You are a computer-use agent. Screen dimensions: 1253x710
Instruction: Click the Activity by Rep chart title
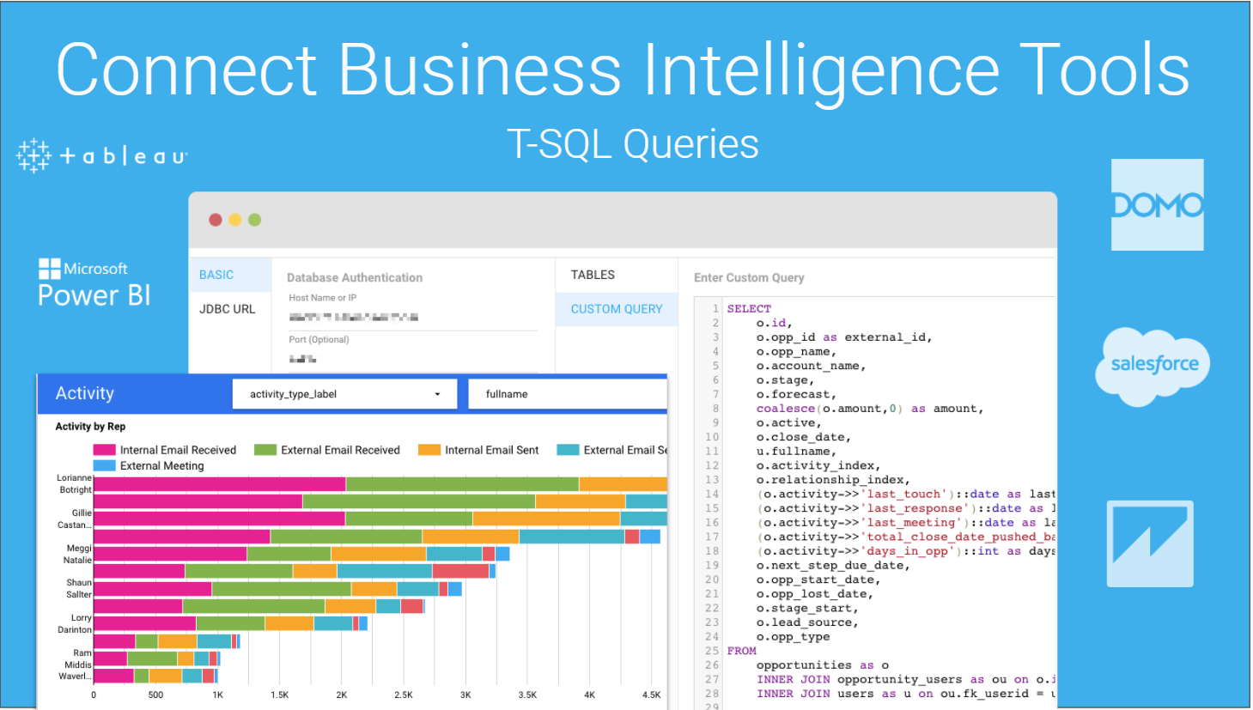[x=90, y=427]
